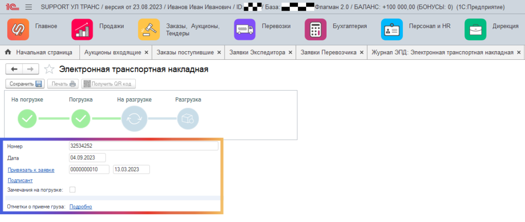The image size is (525, 222).
Task: Open the Продажи chart icon
Action: 82,29
